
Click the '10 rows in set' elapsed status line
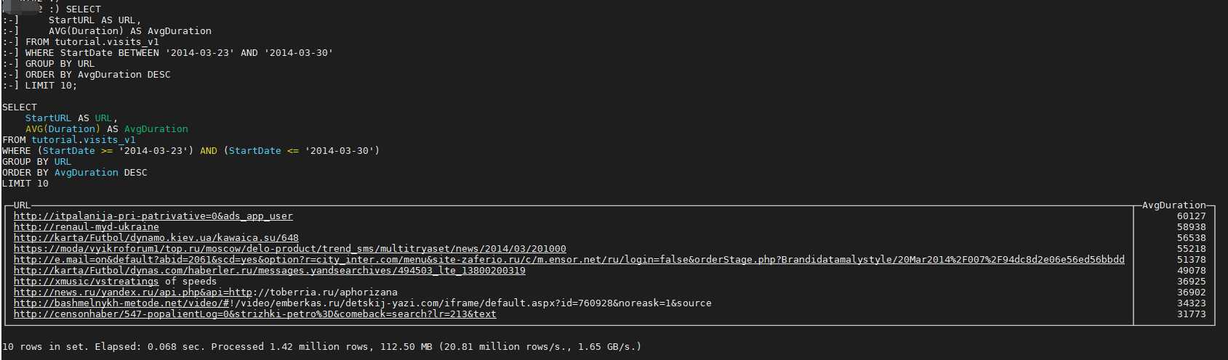(x=322, y=347)
